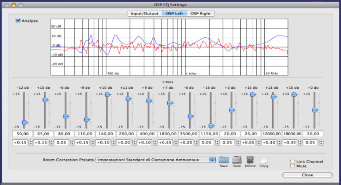Click the +10 db slider for 65,00

45,99
